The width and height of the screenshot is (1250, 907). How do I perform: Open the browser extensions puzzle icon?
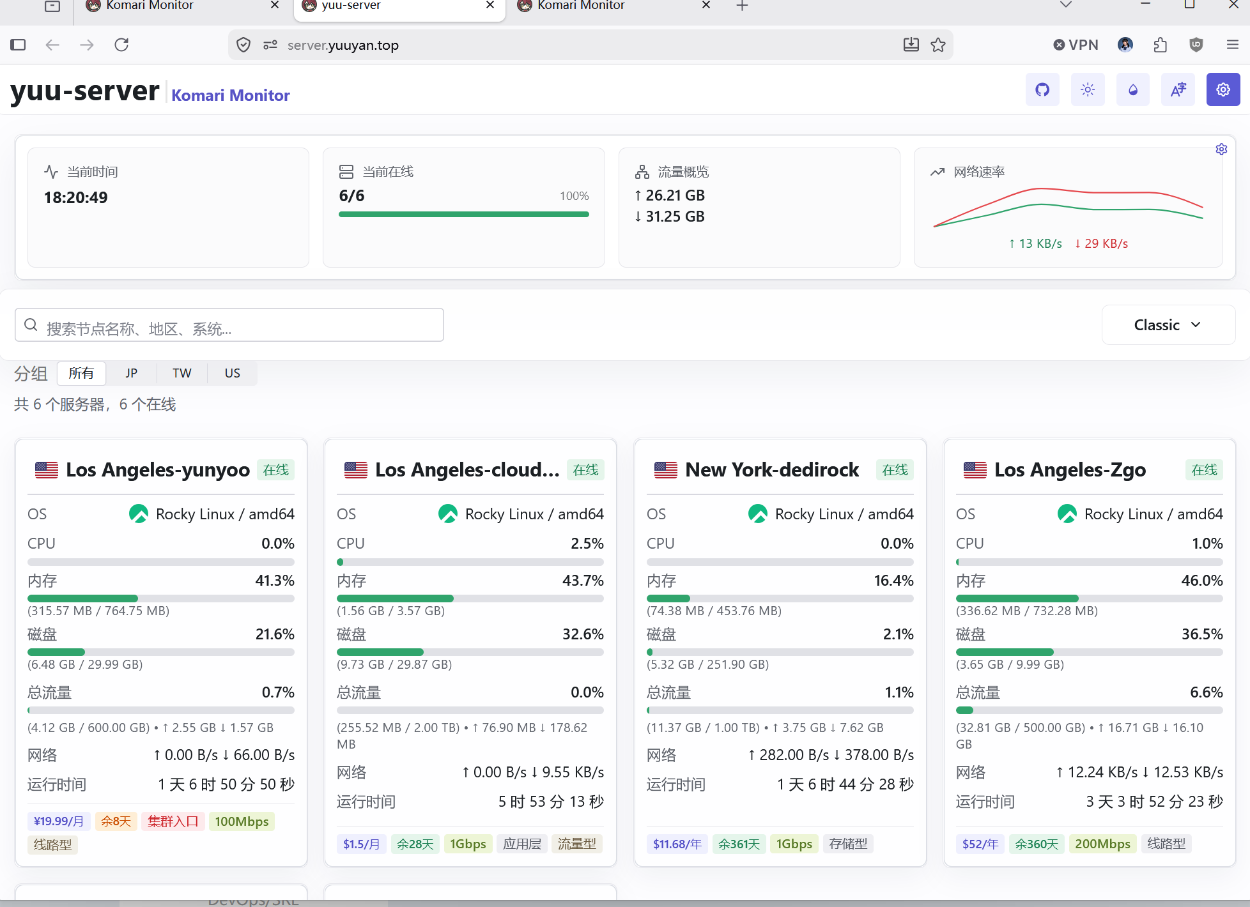tap(1161, 45)
